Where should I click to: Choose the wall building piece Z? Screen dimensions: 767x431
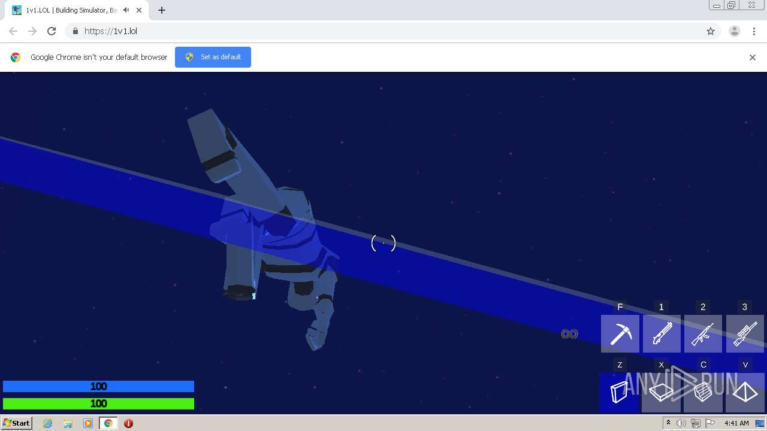(x=620, y=393)
